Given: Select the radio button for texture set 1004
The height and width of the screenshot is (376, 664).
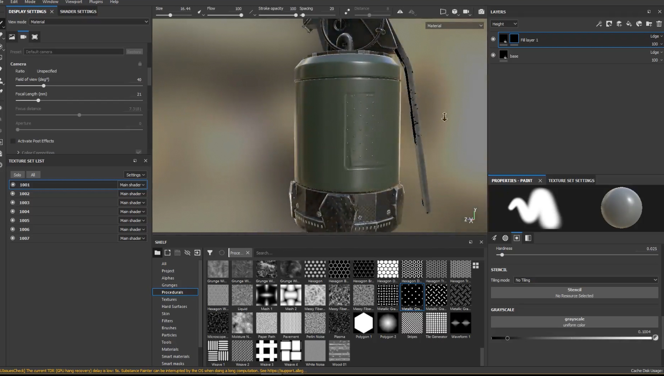Looking at the screenshot, I should coord(13,211).
